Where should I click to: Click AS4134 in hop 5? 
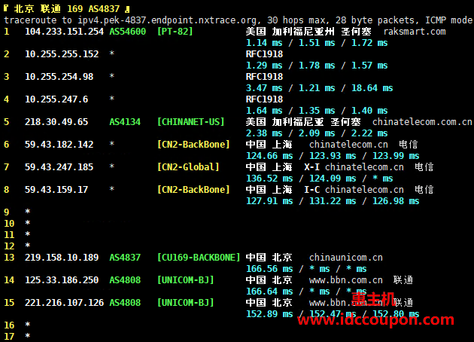125,122
